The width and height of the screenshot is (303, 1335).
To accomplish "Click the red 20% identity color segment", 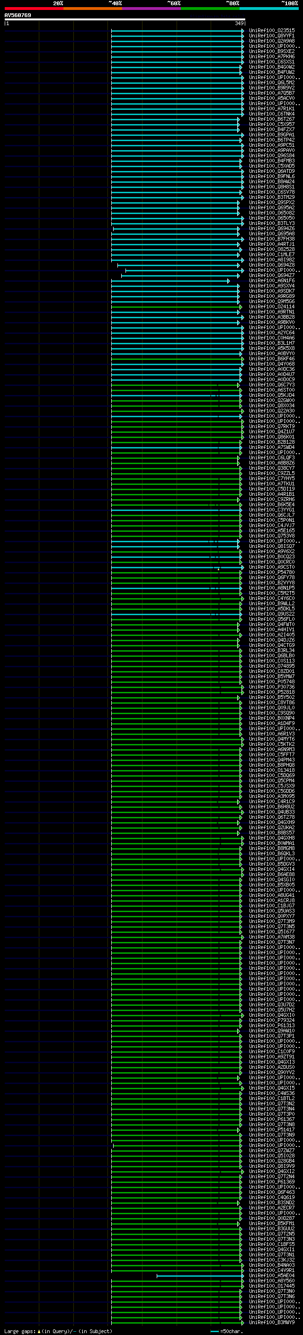I will pyautogui.click(x=34, y=9).
